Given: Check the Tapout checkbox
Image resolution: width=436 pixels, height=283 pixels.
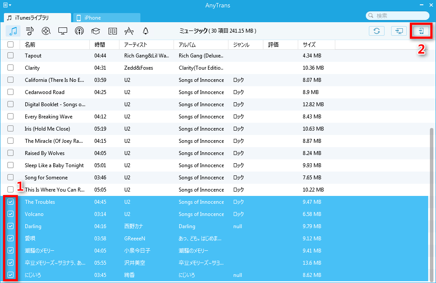Looking at the screenshot, I should pyautogui.click(x=10, y=55).
